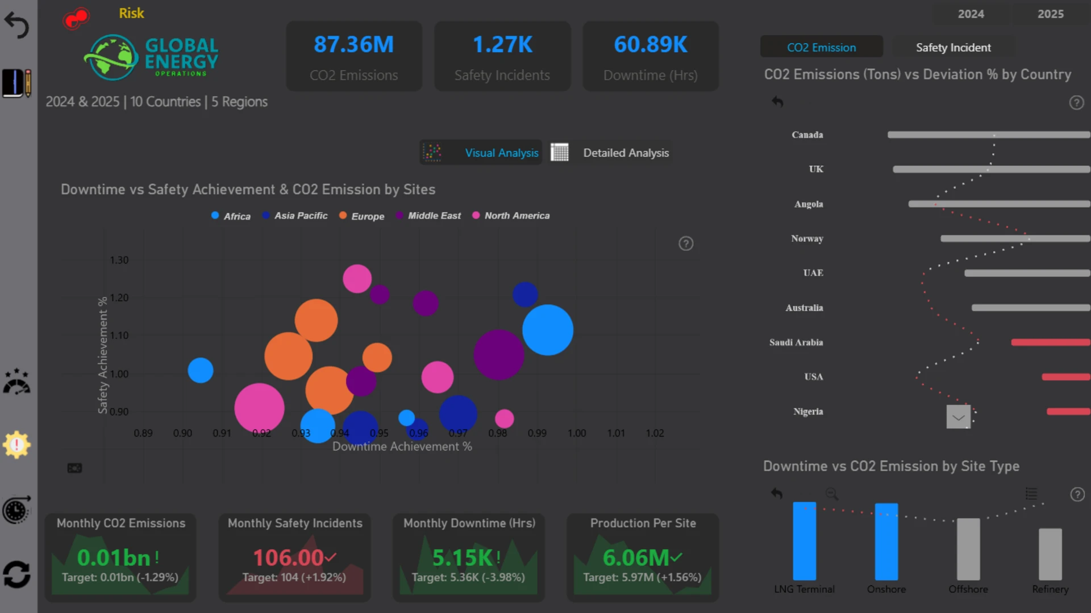
Task: Click drill-up arrow on site type chart
Action: pyautogui.click(x=777, y=493)
